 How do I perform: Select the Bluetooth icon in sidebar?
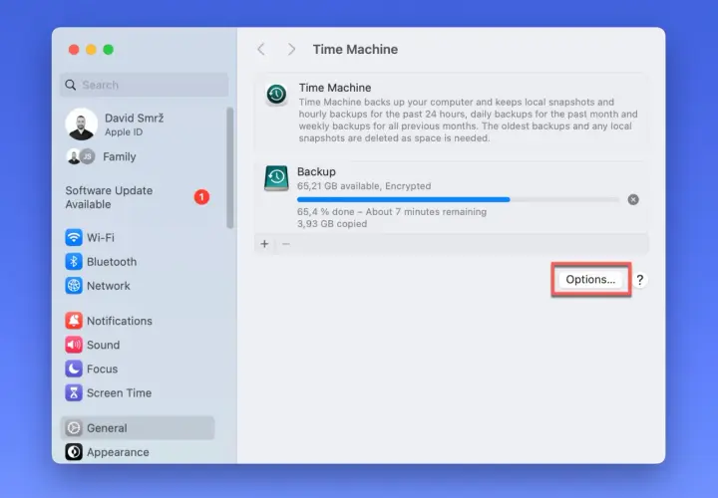(73, 262)
